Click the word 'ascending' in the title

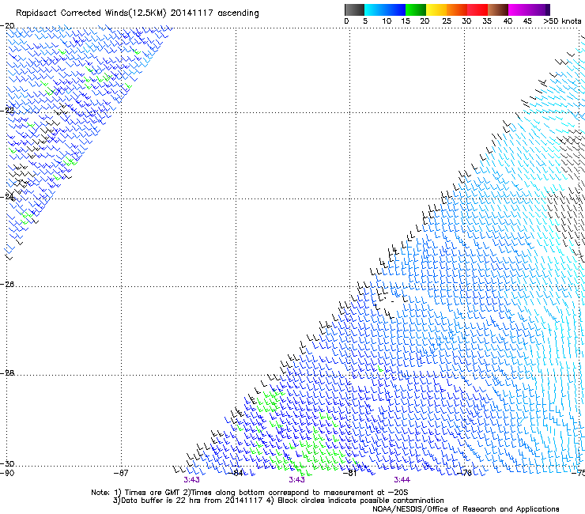[238, 13]
